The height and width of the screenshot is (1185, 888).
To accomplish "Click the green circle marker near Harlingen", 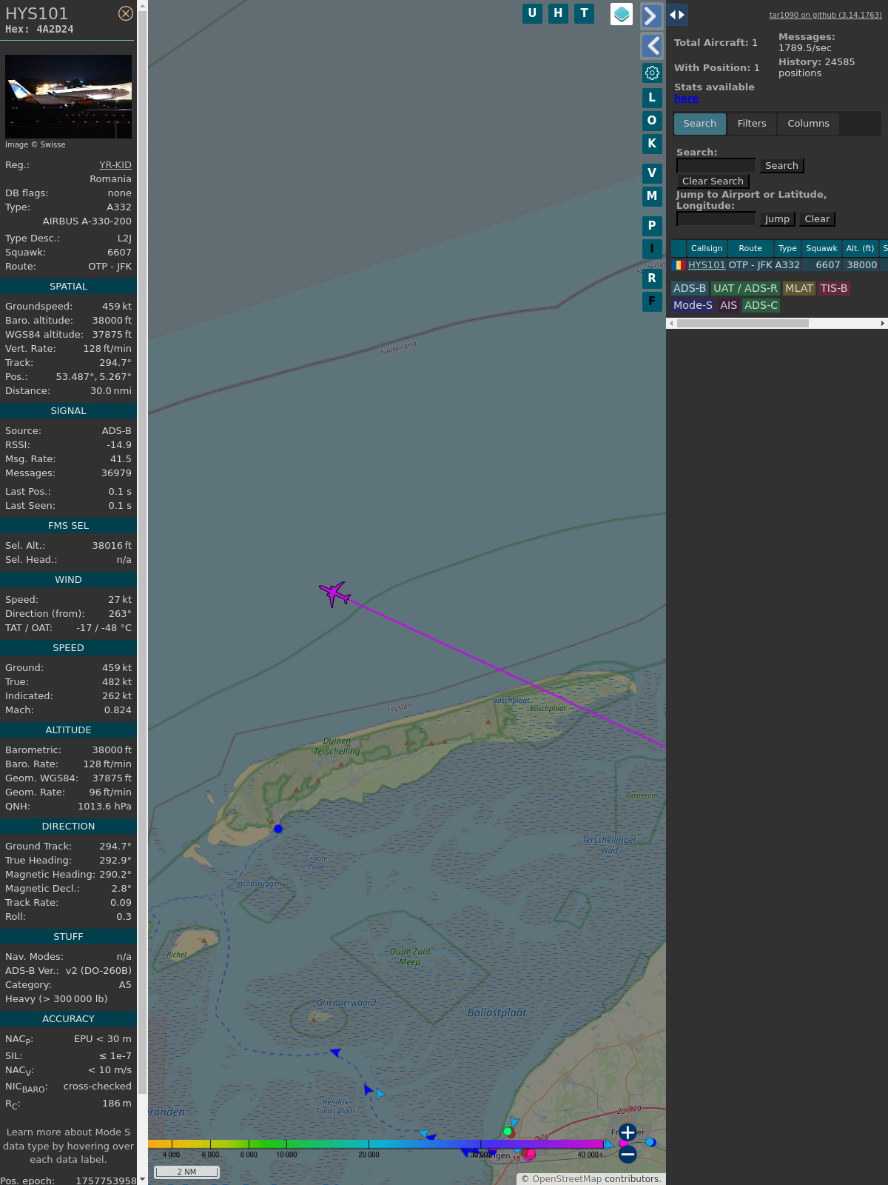I will click(x=508, y=1132).
